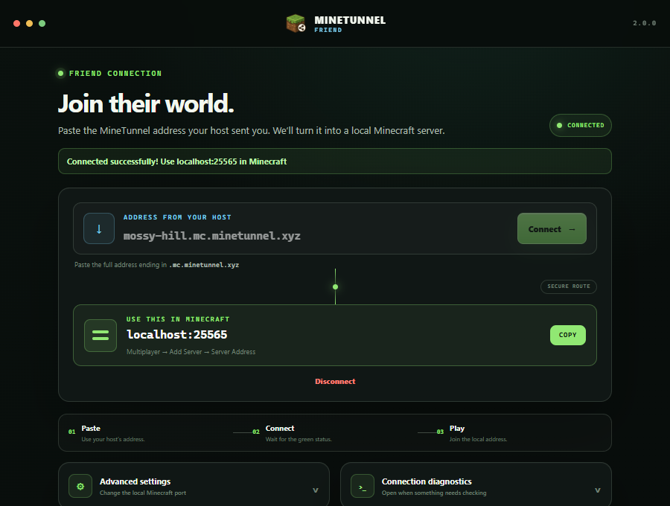Screen dimensions: 670x506
Task: Click 'Change the local Minecraft port' text
Action: 143,493
